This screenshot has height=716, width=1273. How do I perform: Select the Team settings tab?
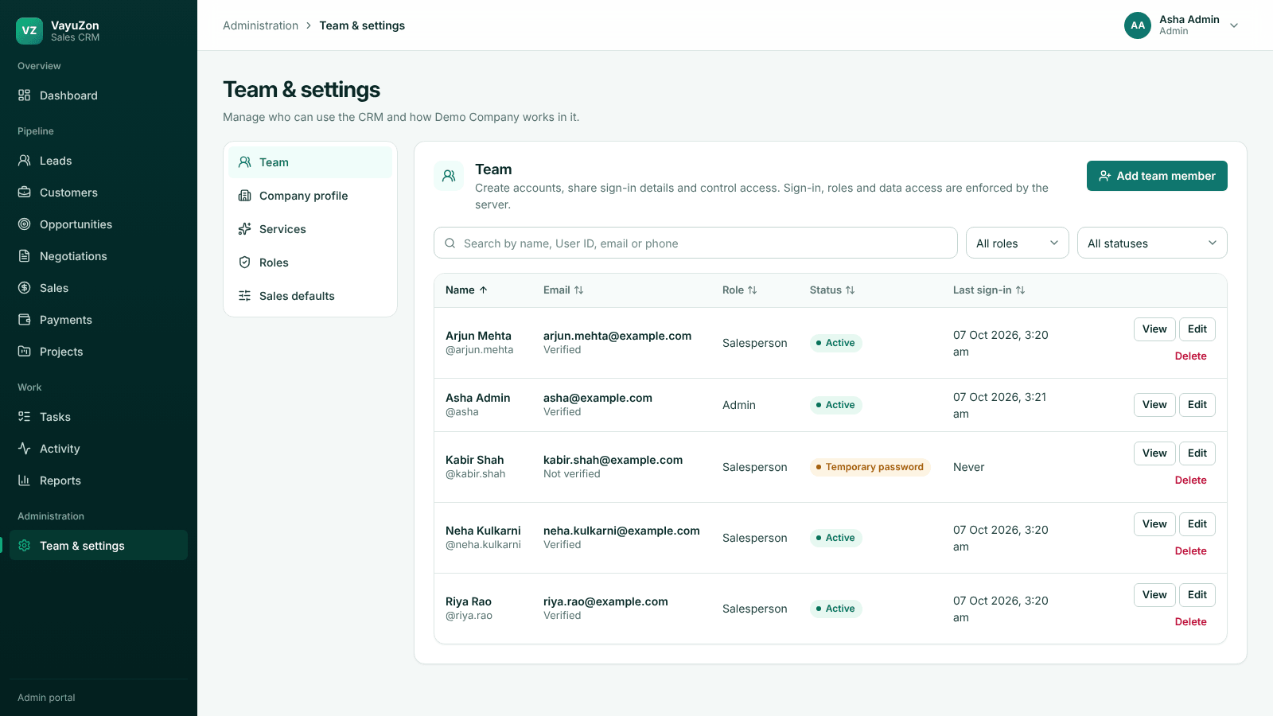pyautogui.click(x=310, y=162)
